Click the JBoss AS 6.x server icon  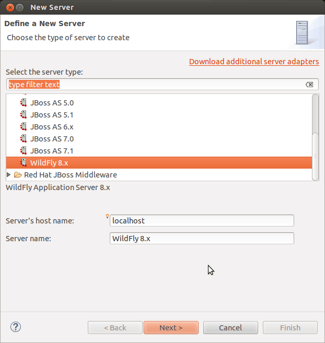click(24, 127)
